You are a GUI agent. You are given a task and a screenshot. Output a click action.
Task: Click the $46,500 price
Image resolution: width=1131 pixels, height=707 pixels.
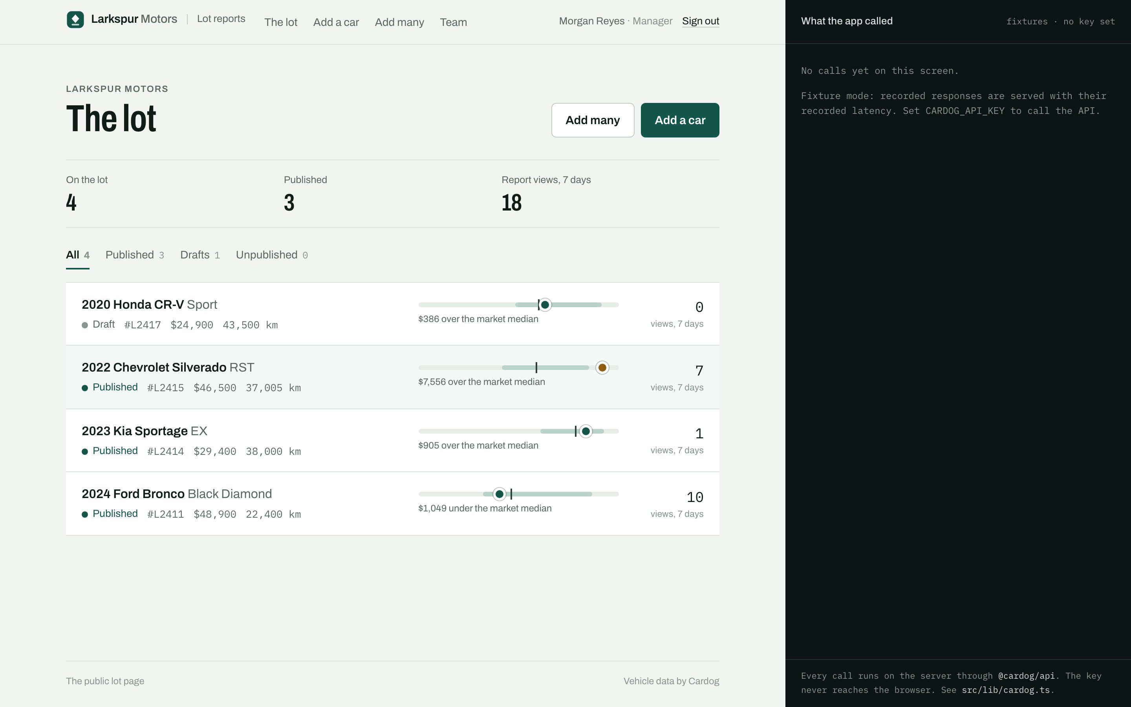pyautogui.click(x=215, y=388)
